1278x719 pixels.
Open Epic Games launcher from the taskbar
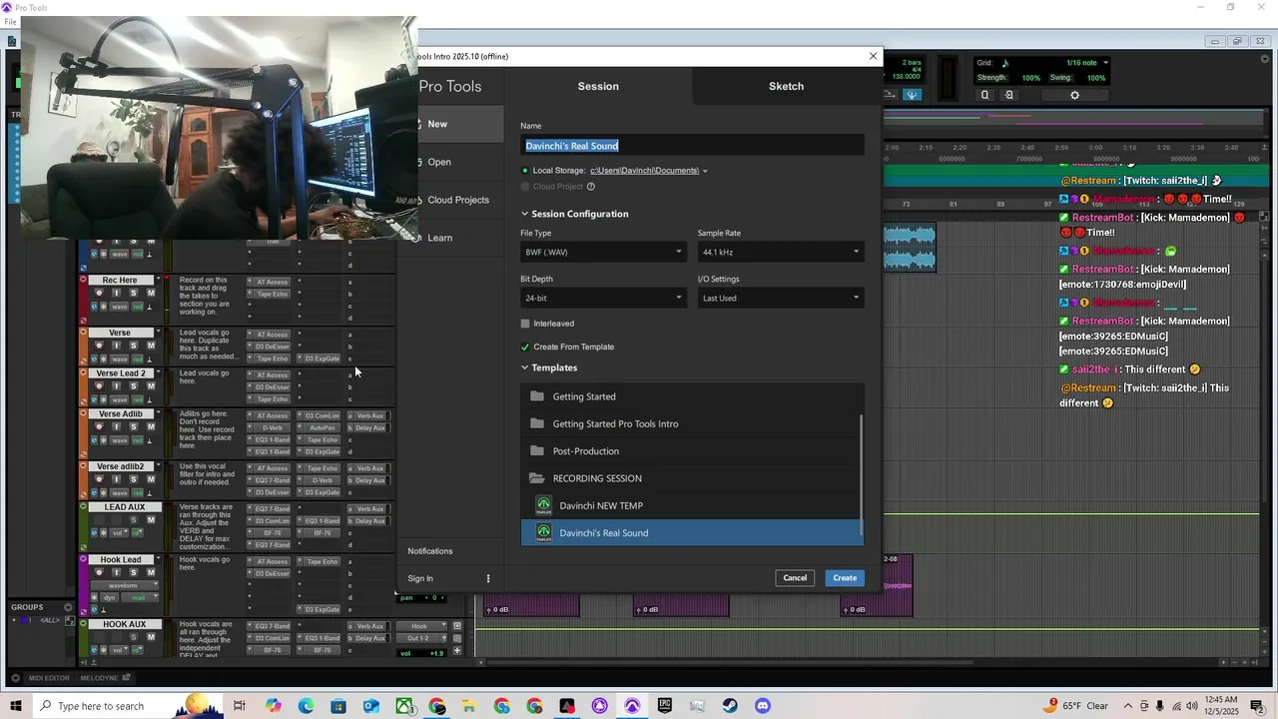[665, 706]
